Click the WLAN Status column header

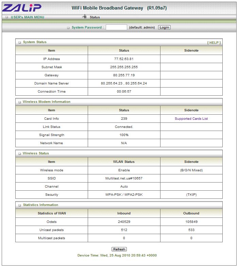coord(124,162)
